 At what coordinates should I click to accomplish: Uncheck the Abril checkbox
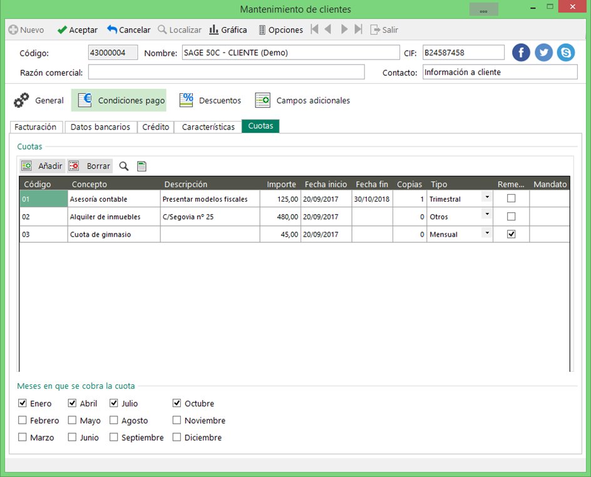(x=72, y=403)
